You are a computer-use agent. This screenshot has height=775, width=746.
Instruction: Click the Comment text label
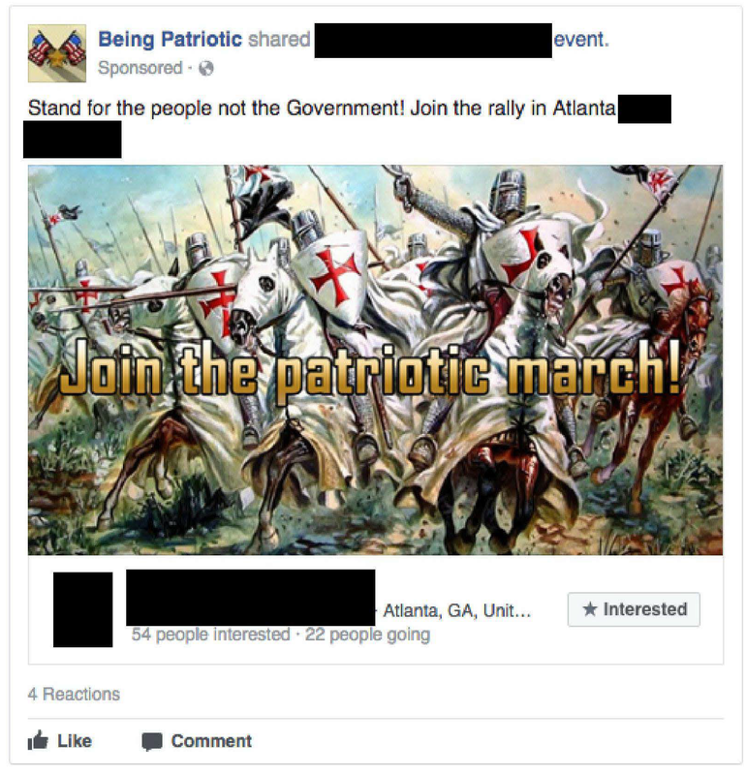point(211,741)
